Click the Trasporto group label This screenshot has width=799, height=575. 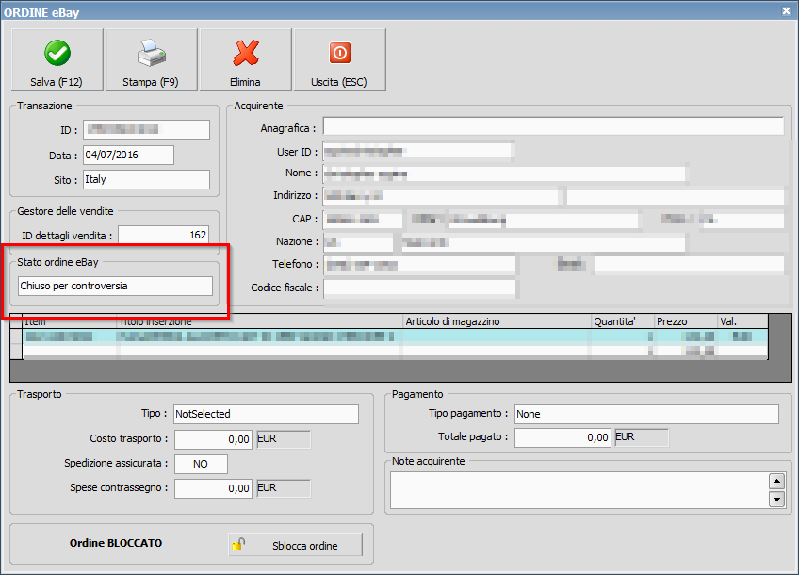[x=40, y=395]
